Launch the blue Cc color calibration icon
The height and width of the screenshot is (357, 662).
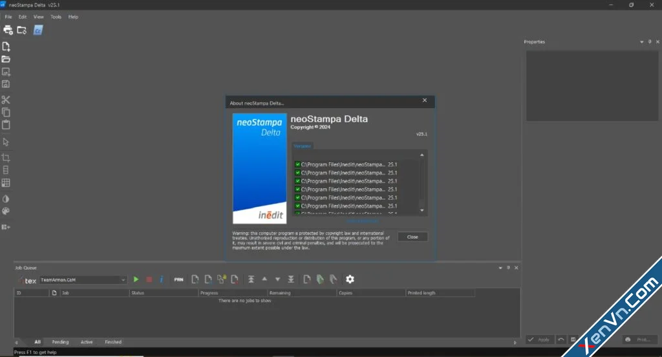(x=38, y=30)
